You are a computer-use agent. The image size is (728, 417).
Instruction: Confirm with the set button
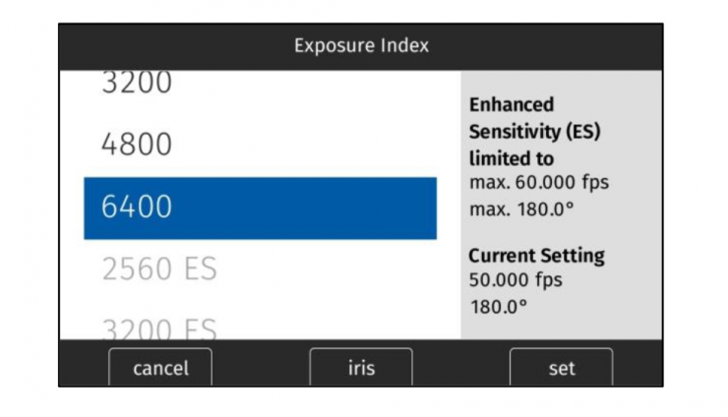(x=561, y=369)
